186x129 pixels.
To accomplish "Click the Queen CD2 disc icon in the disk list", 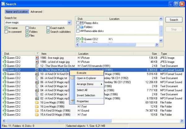I will pyautogui.click(x=82, y=39).
